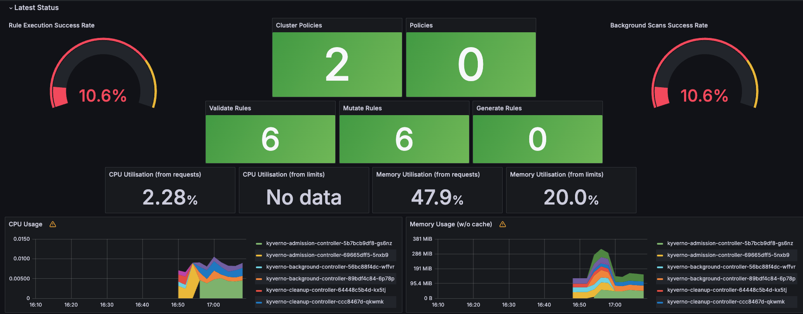
Task: Click Cluster Policies value 2
Action: click(x=337, y=65)
